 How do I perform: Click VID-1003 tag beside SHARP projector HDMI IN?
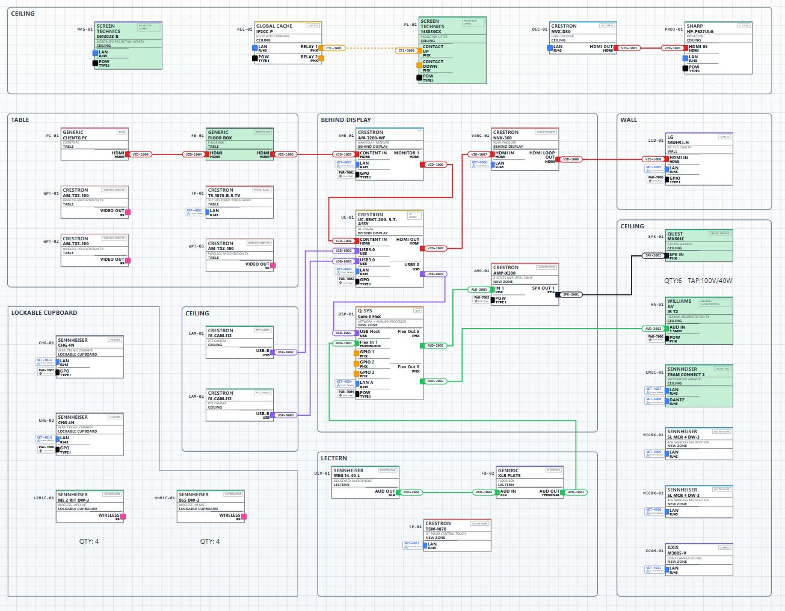(x=673, y=48)
